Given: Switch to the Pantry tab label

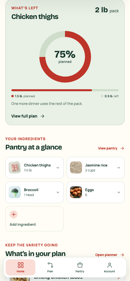Looking at the screenshot, I should pos(80,271).
